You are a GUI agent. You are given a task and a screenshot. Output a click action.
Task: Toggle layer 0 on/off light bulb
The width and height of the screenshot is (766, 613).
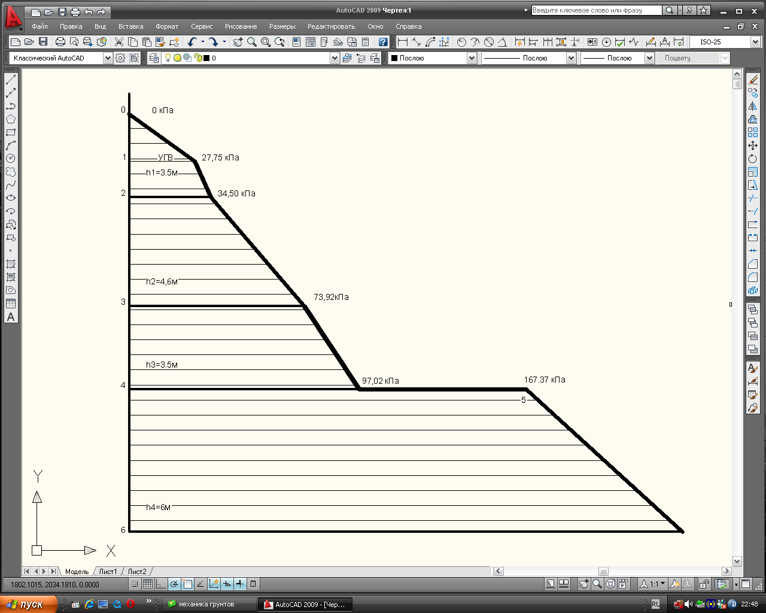(168, 58)
